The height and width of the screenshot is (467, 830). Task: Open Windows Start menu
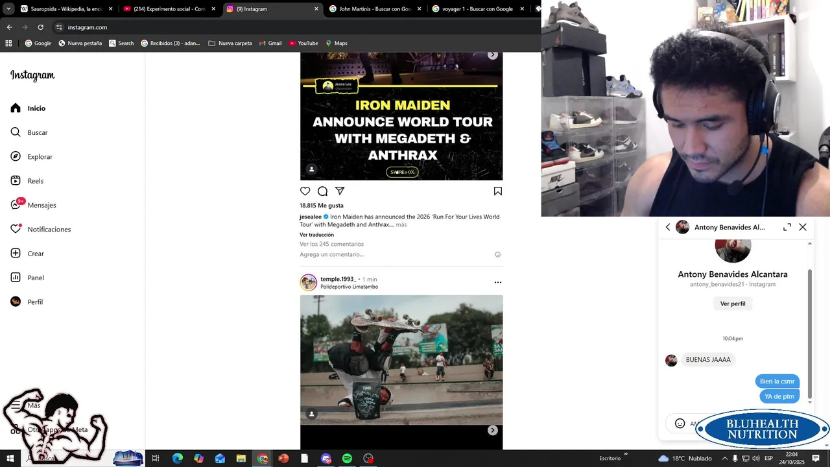click(x=10, y=459)
